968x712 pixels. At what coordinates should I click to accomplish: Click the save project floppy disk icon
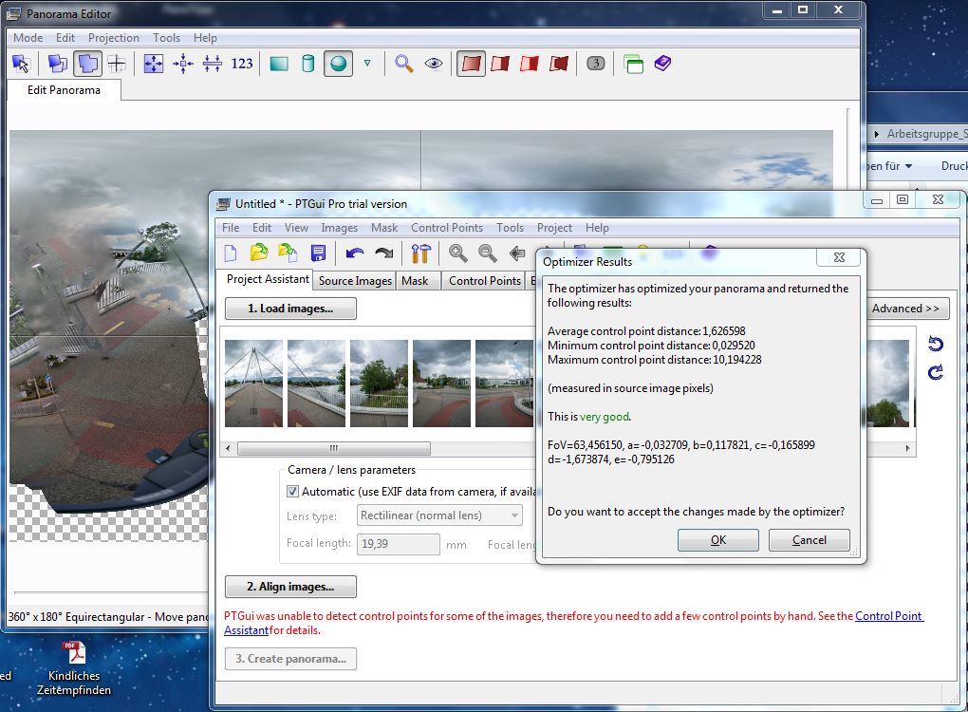coord(318,253)
